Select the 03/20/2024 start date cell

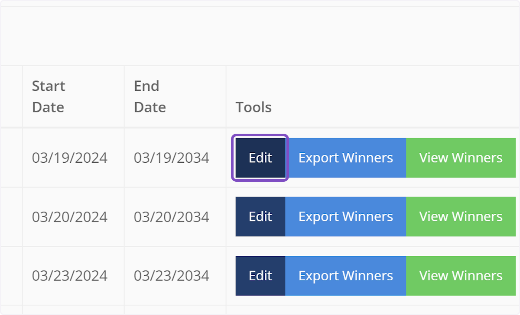tap(69, 216)
